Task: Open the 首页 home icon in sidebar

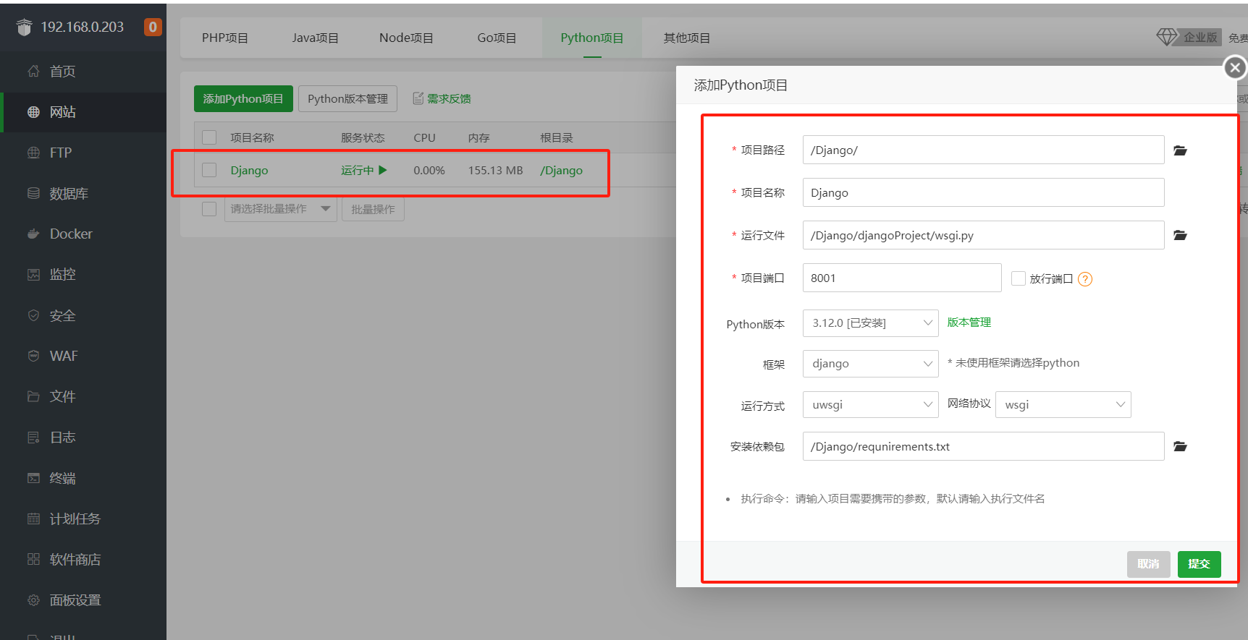Action: point(33,71)
